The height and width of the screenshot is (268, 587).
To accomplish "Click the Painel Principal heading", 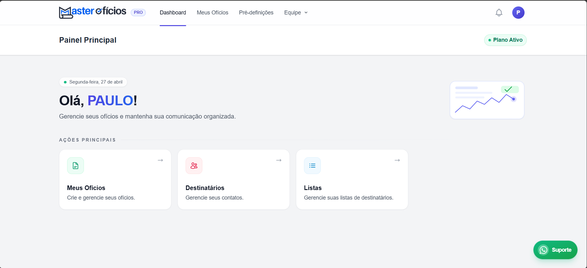I will coord(88,40).
